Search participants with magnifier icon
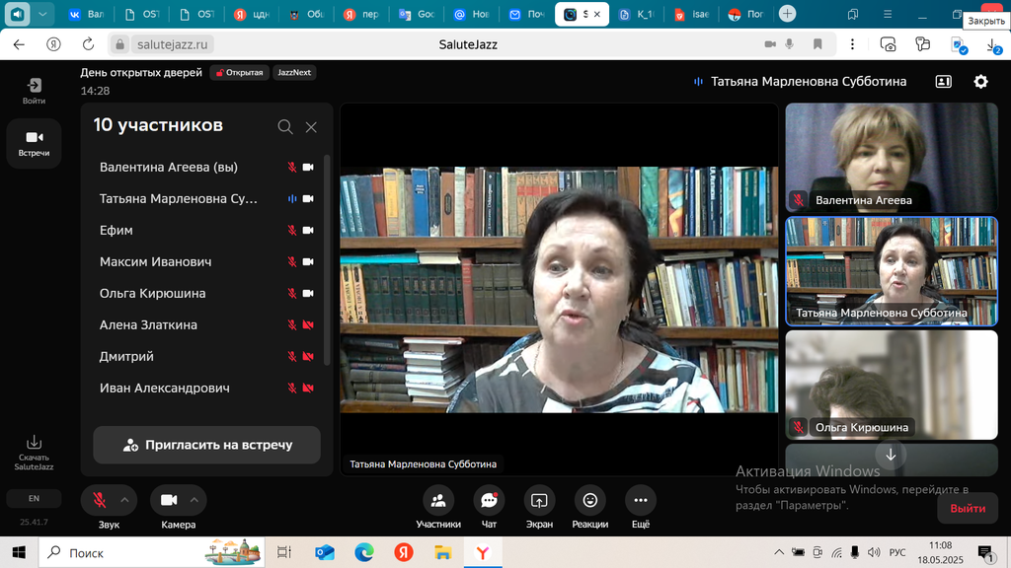1011x568 pixels. [285, 126]
